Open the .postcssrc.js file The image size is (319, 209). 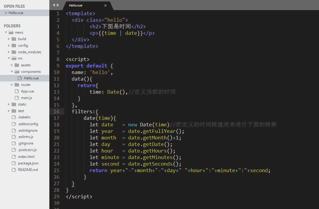(x=27, y=150)
